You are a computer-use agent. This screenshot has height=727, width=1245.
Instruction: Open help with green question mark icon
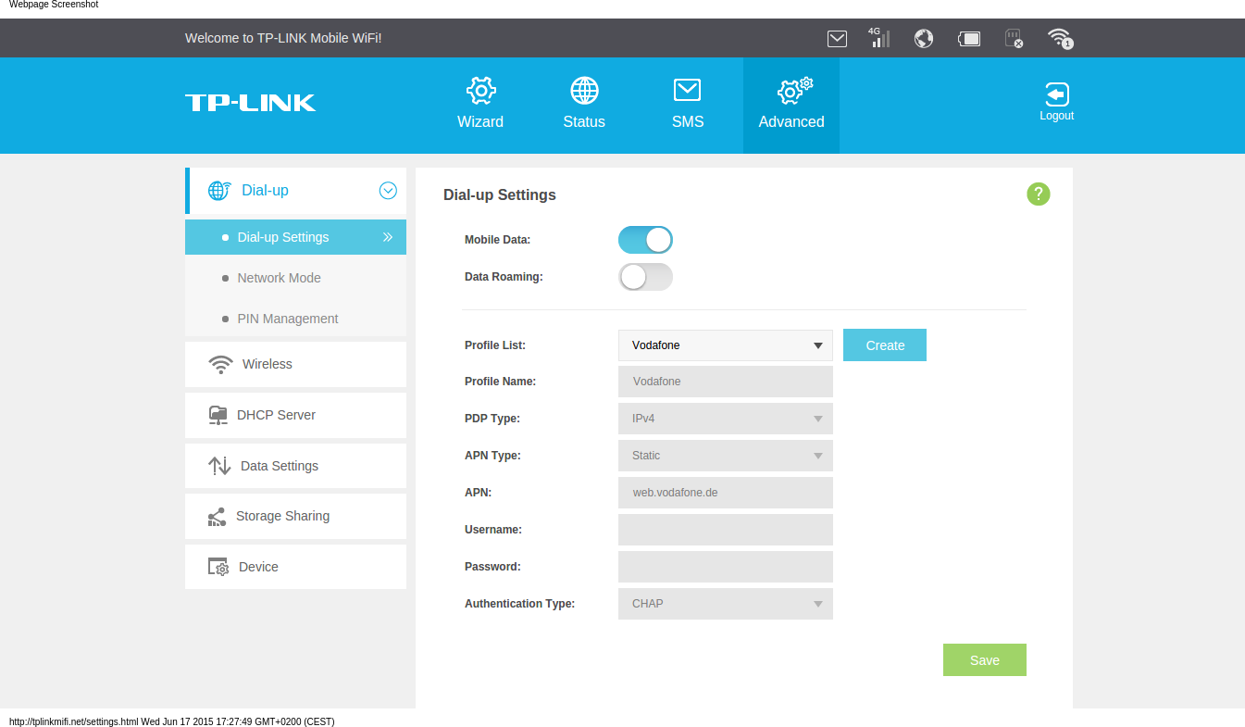(x=1038, y=194)
